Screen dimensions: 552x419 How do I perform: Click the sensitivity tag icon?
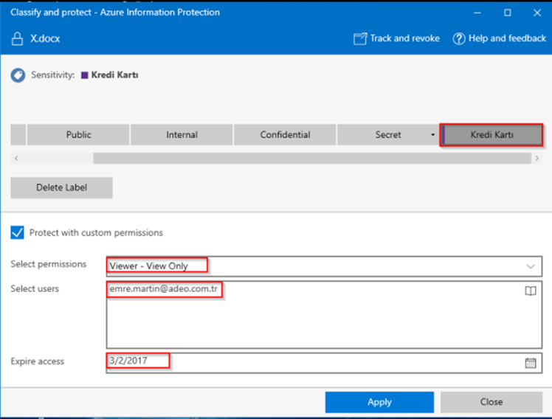coord(18,75)
